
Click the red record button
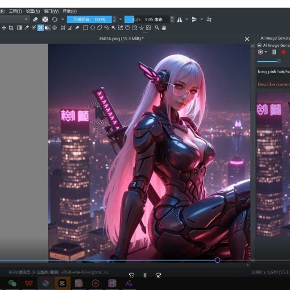[283, 52]
